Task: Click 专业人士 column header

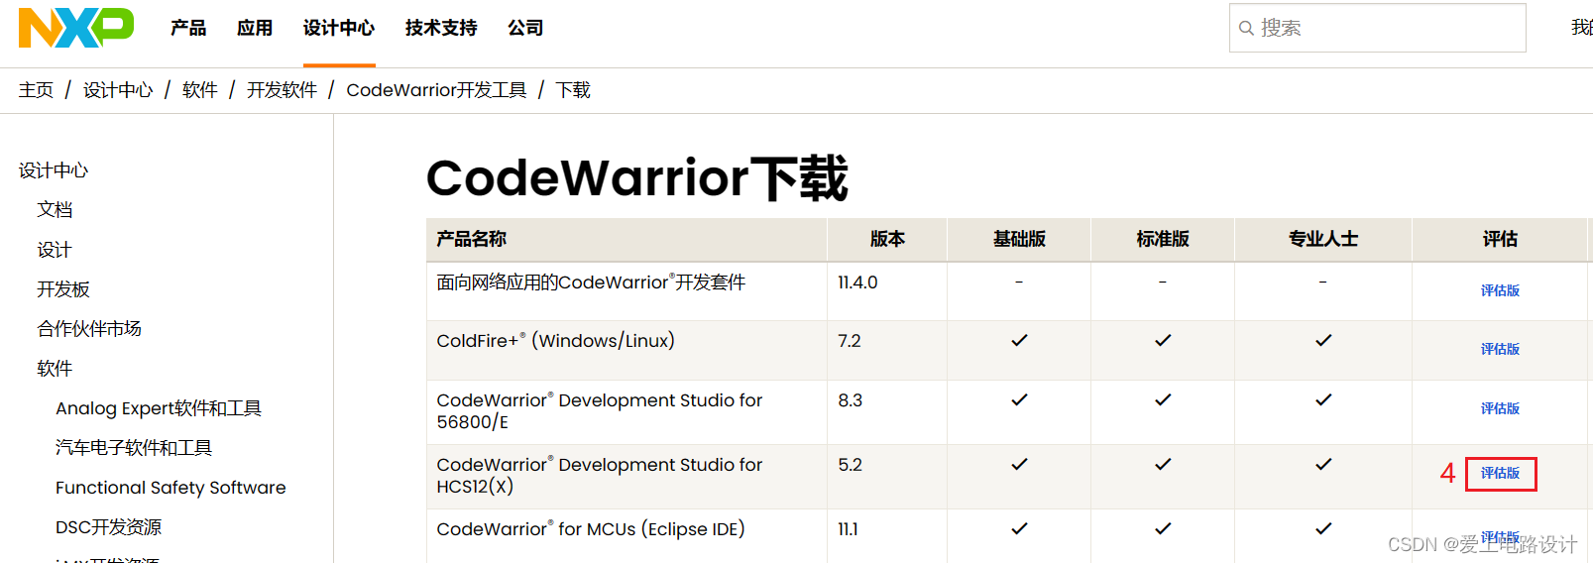Action: click(1323, 239)
